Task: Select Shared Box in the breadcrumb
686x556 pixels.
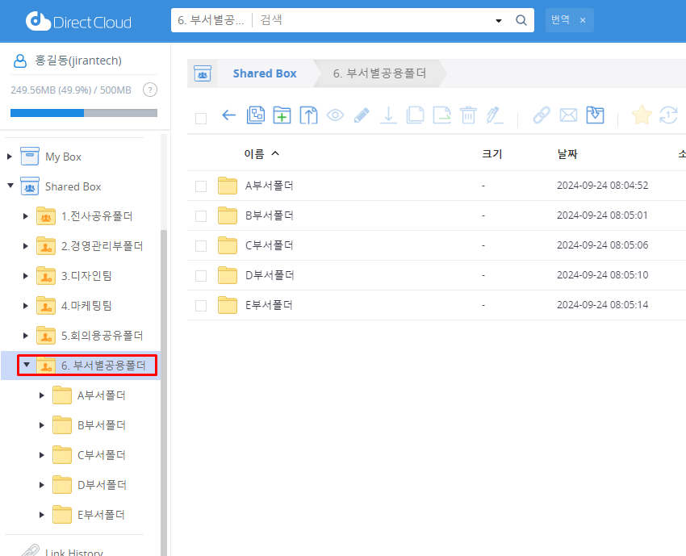Action: (265, 73)
